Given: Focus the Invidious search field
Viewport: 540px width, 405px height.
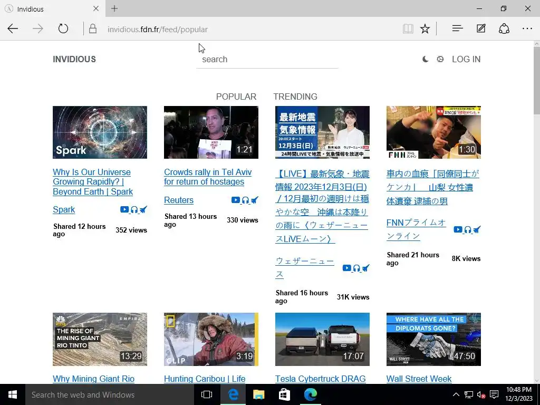Looking at the screenshot, I should click(267, 59).
